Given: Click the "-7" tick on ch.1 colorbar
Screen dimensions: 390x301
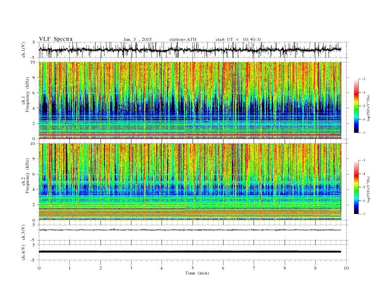Looking at the screenshot, I should (363, 133).
